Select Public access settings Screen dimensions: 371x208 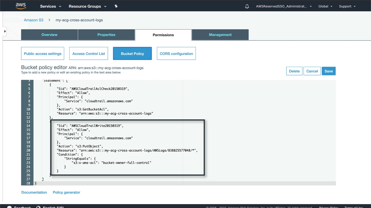pyautogui.click(x=43, y=53)
